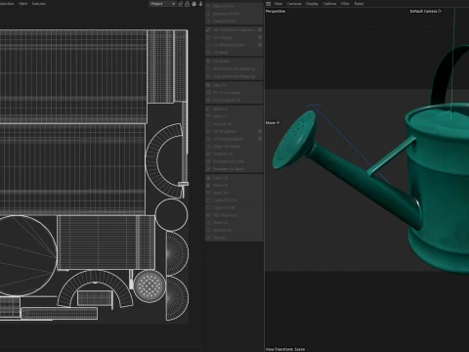
Task: Run the Unstitch UV command
Action: [x=234, y=154]
